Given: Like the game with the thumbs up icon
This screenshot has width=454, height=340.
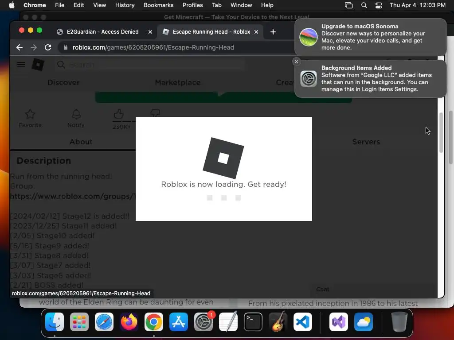Looking at the screenshot, I should pos(118,114).
